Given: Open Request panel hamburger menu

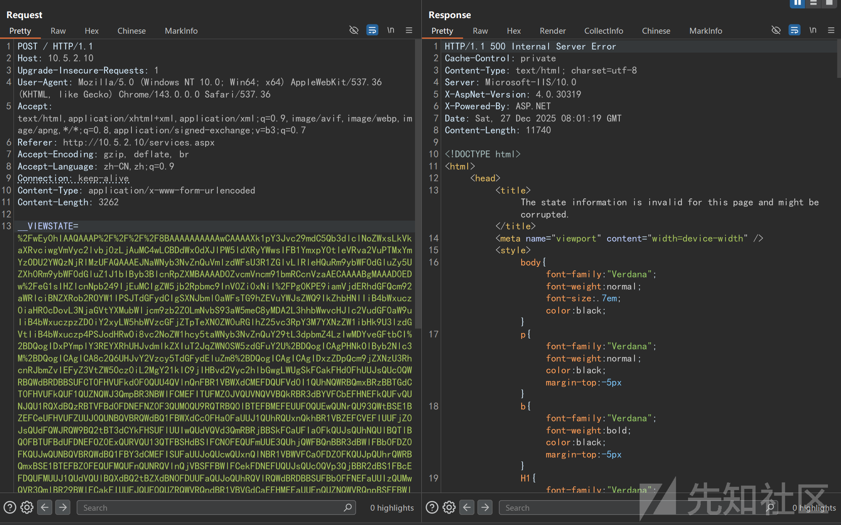Looking at the screenshot, I should click(x=409, y=30).
